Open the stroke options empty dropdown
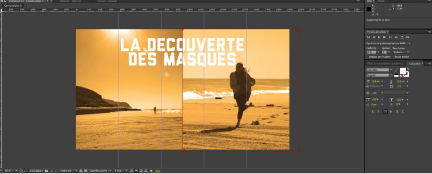The image size is (432, 174). coord(396,93)
